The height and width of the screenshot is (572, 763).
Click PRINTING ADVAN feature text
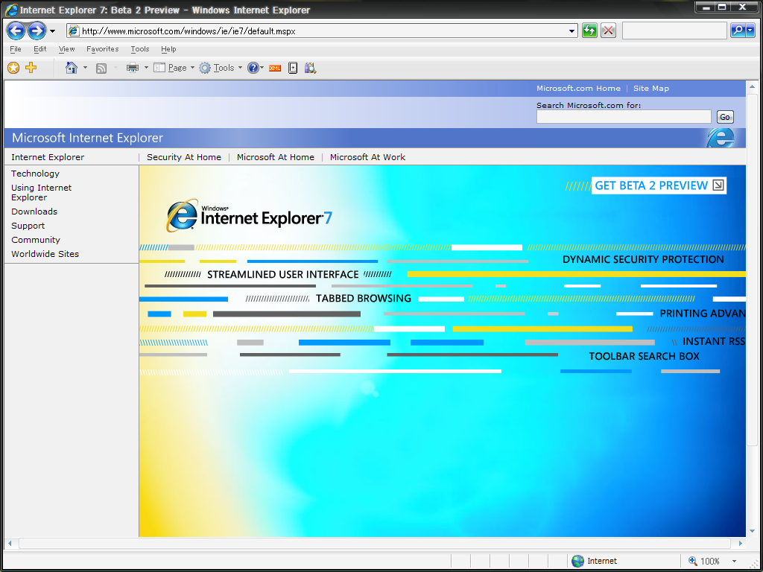coord(703,314)
